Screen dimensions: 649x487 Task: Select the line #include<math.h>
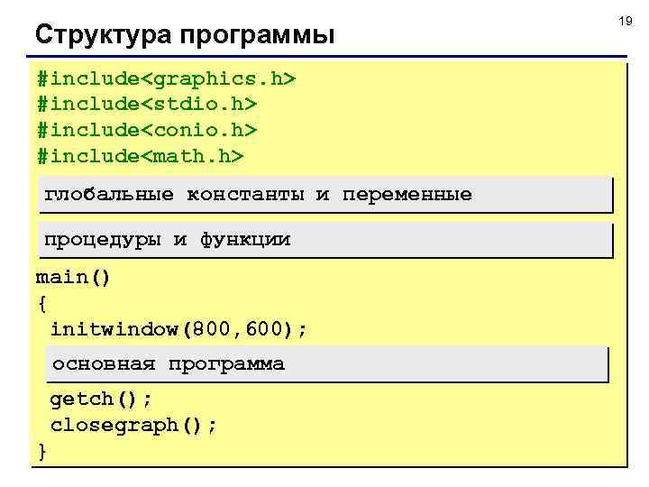click(x=141, y=156)
